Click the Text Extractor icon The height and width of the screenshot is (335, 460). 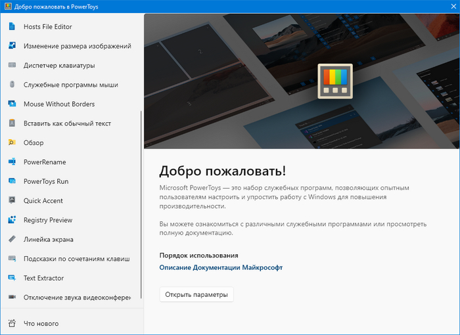(x=12, y=278)
